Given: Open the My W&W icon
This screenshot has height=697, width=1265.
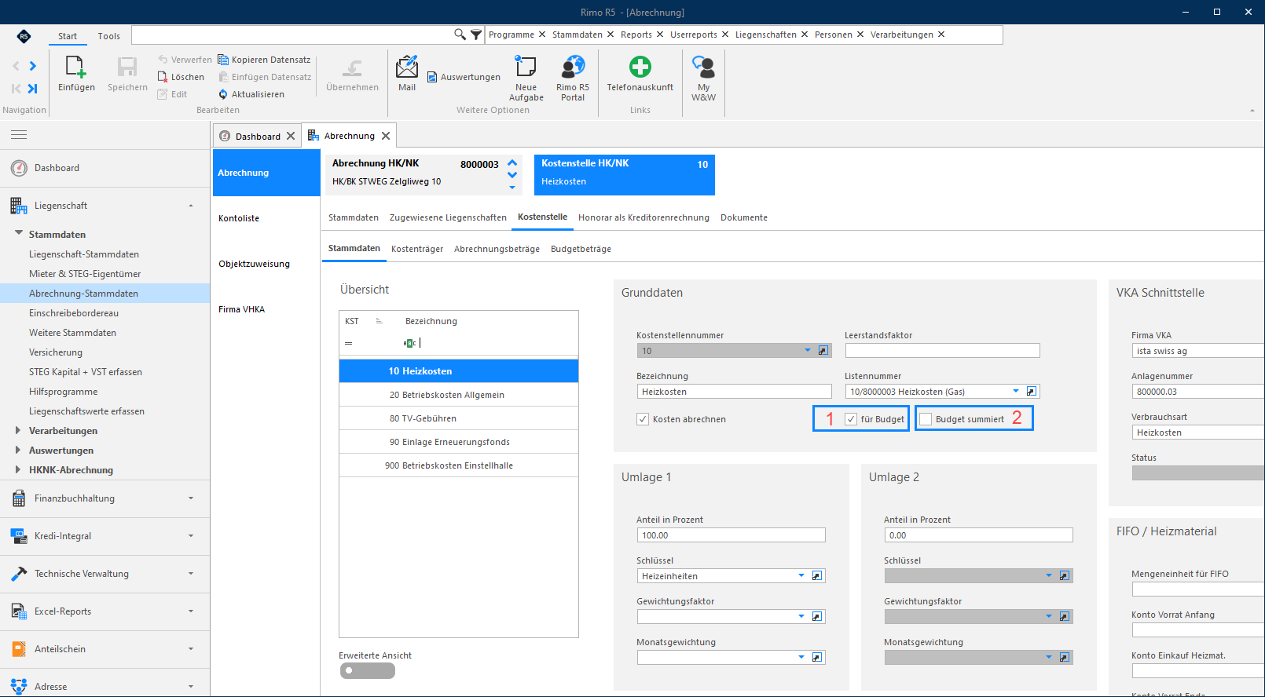Looking at the screenshot, I should click(703, 67).
